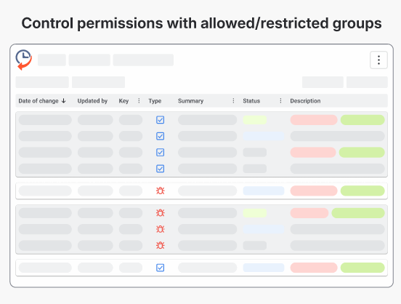Click the bottom row's blue task type icon

tap(160, 268)
